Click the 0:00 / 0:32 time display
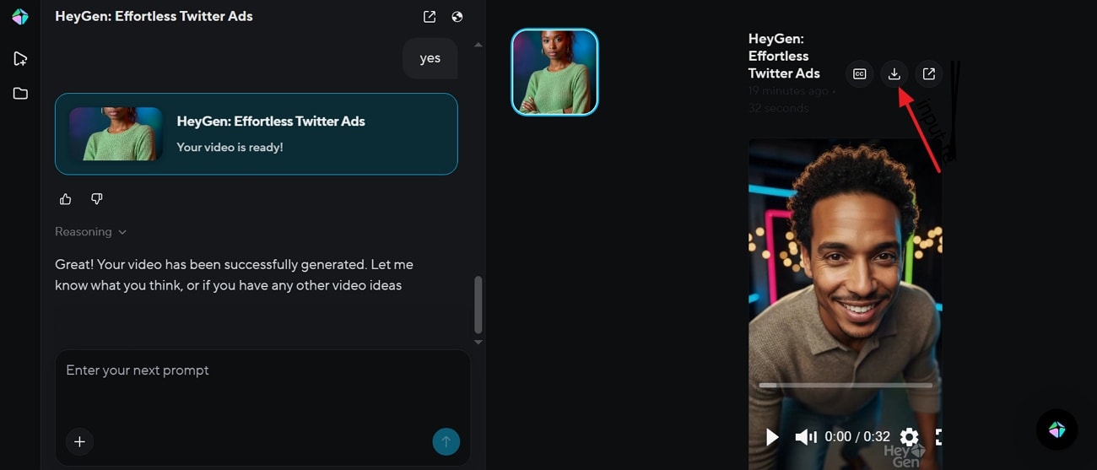Screen dimensions: 1097x470 coord(857,436)
